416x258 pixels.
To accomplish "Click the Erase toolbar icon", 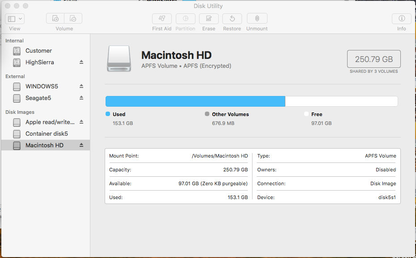I will pos(209,19).
